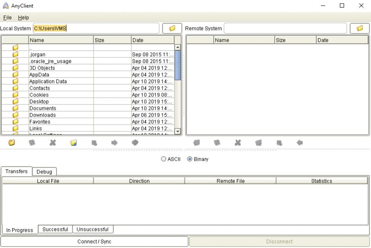Viewport: 371px width, 248px height.
Task: Click the local file list scrollbar thumb
Action: [x=178, y=65]
